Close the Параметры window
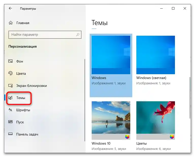The image size is (195, 157). click(x=185, y=8)
